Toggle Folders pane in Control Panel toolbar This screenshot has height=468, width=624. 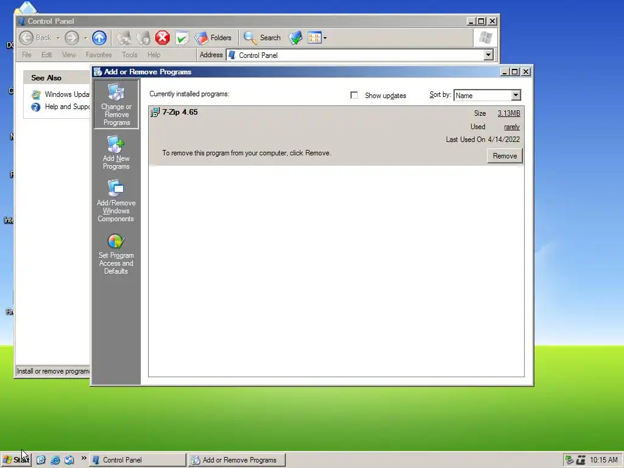coord(213,38)
